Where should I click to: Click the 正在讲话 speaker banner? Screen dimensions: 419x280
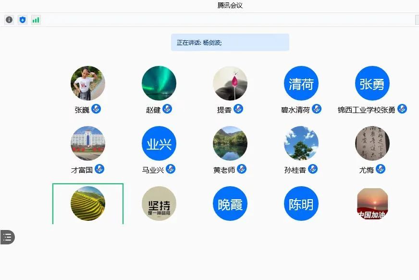tap(230, 42)
